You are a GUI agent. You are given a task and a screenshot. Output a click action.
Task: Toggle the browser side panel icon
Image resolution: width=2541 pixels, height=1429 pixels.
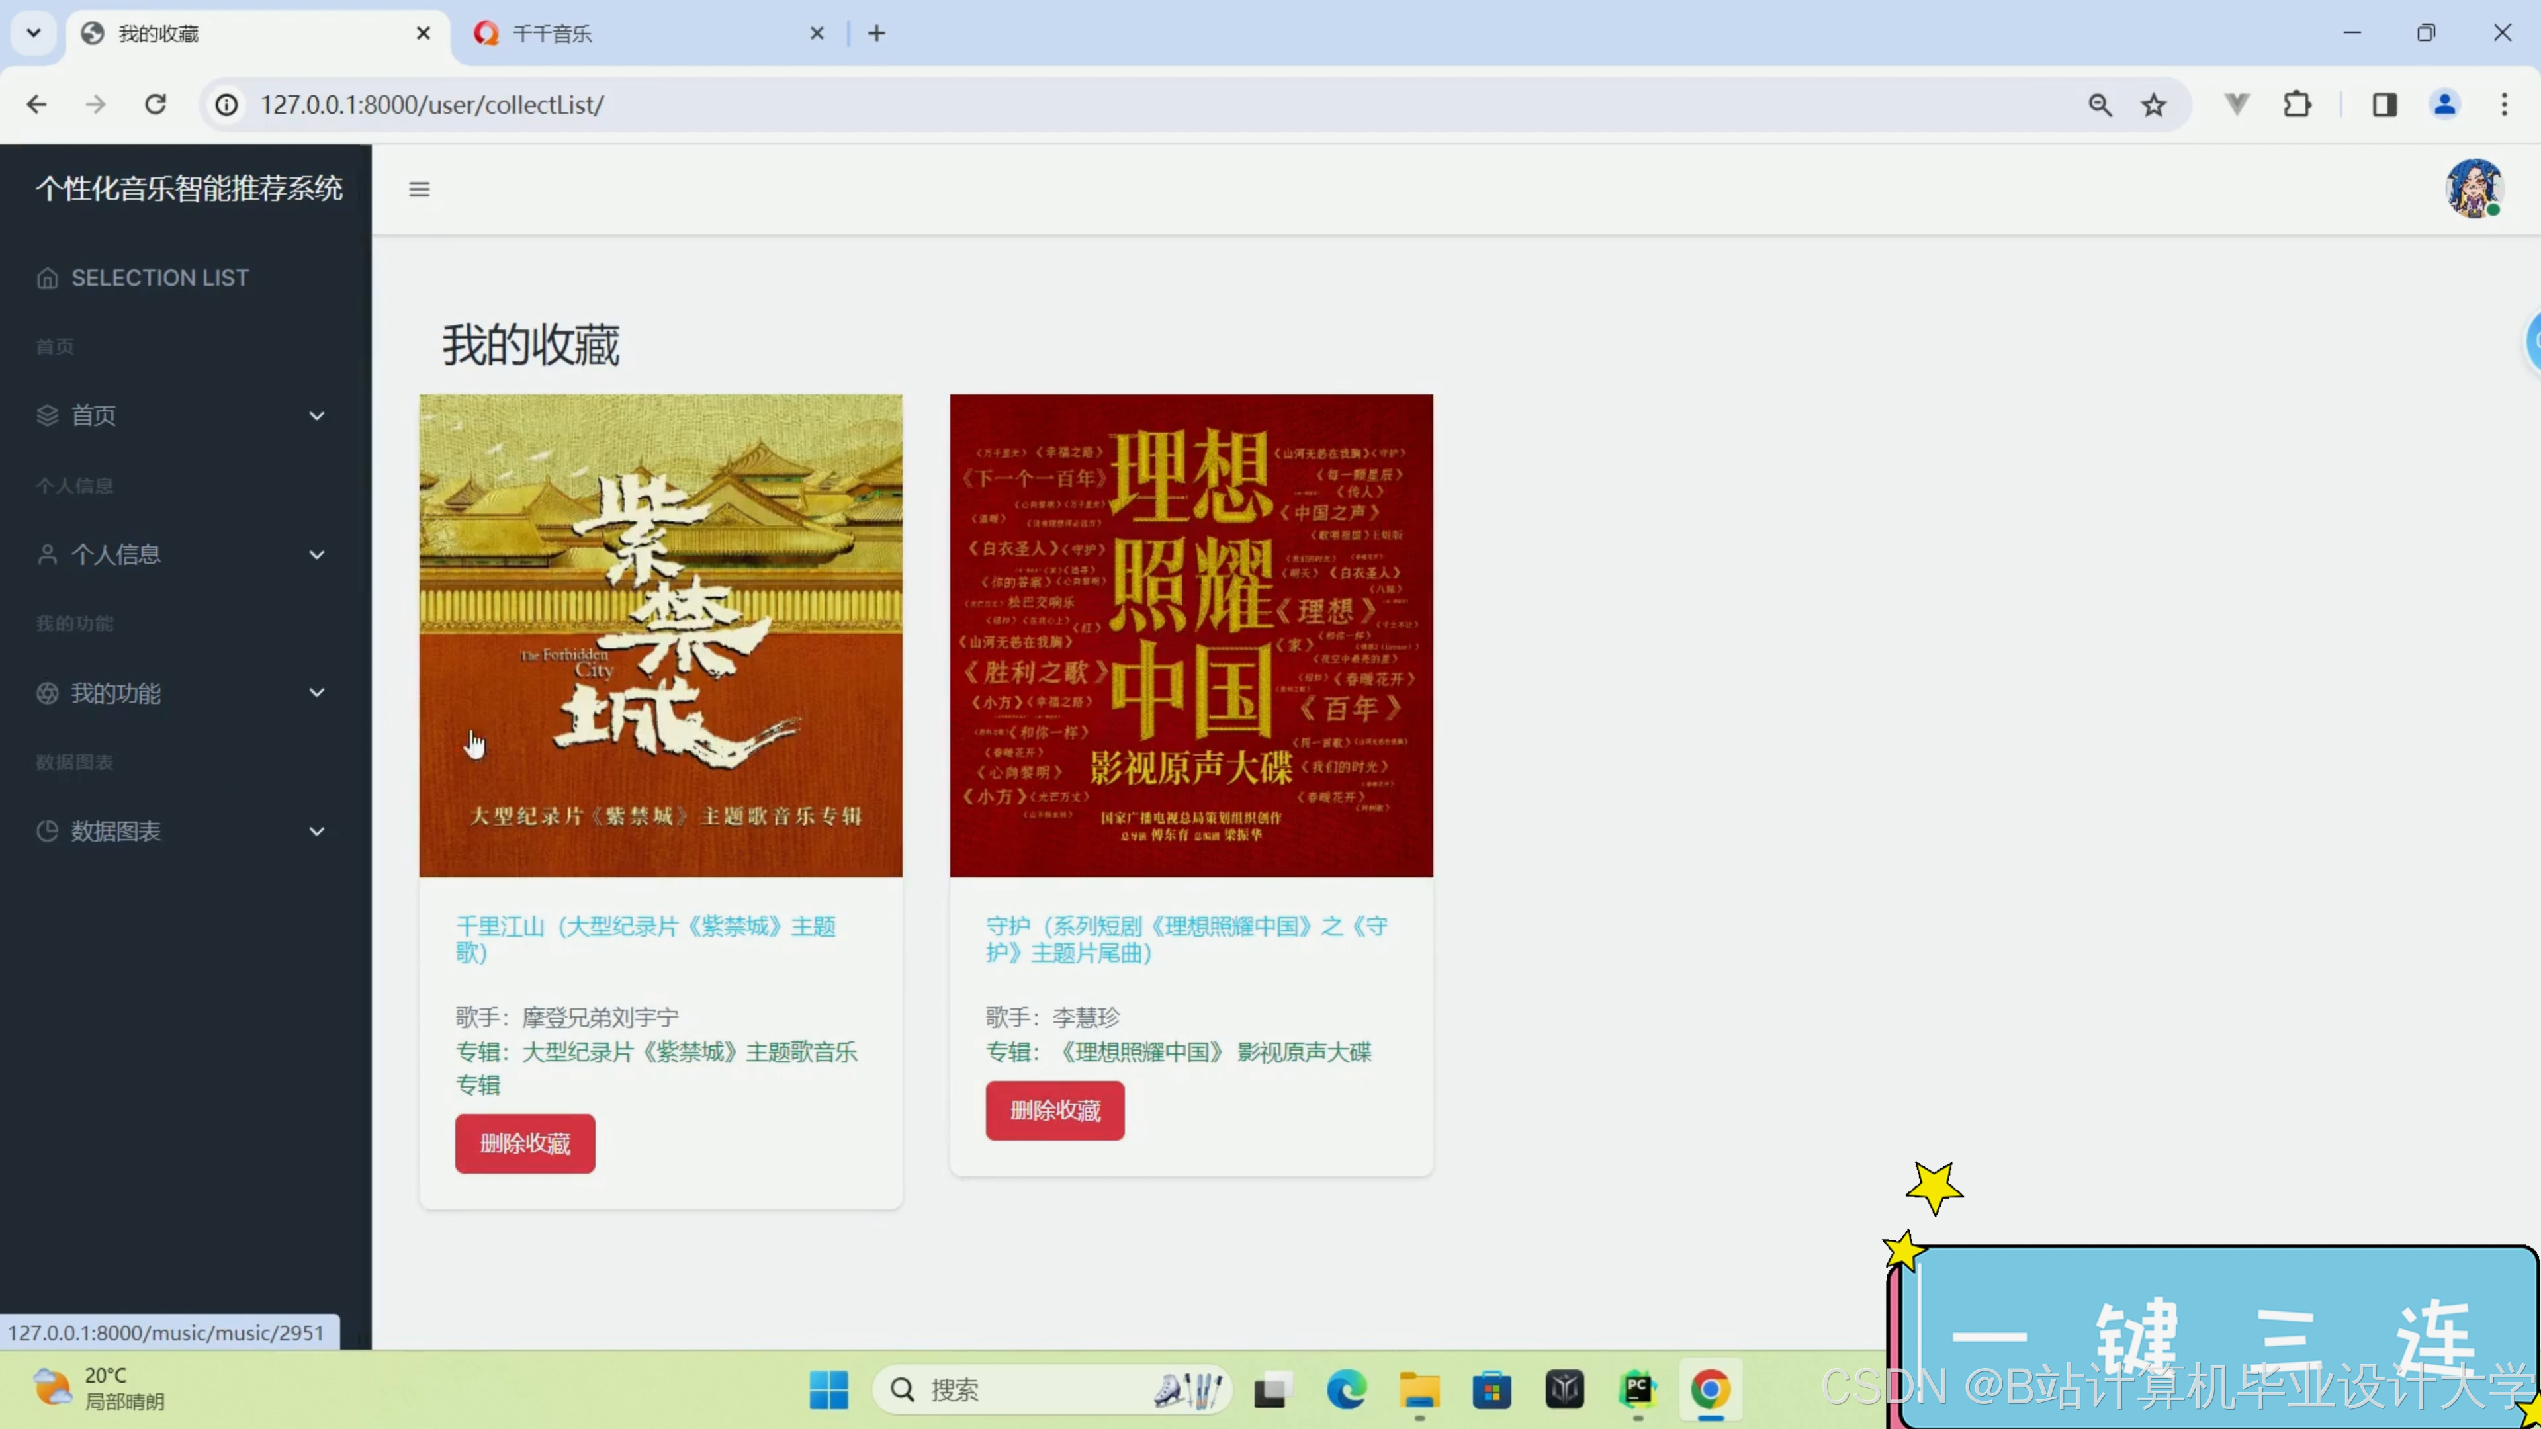click(2384, 105)
